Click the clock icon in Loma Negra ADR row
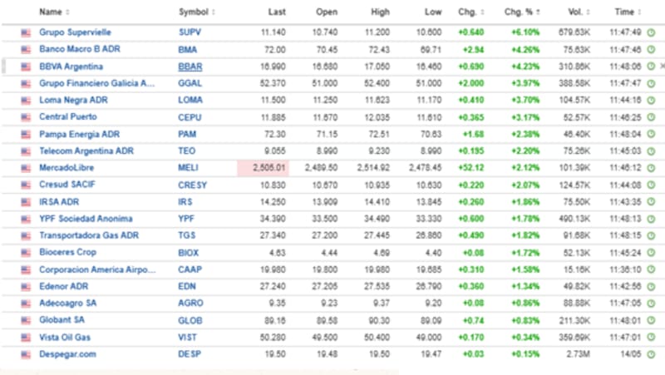Viewport: 665px width, 375px height. coord(651,100)
